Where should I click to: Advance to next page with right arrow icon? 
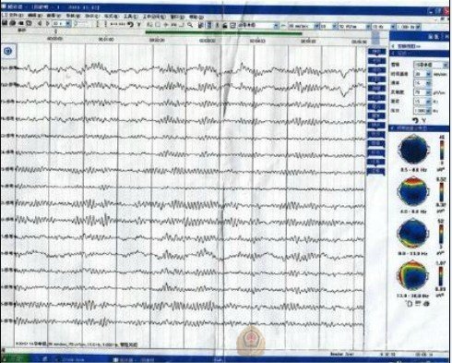click(x=47, y=24)
